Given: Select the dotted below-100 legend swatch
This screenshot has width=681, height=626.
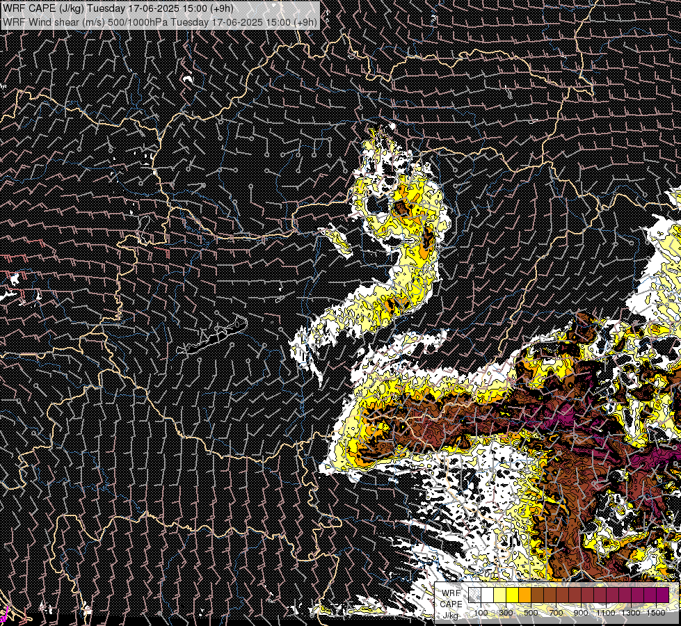Looking at the screenshot, I should click(x=474, y=595).
